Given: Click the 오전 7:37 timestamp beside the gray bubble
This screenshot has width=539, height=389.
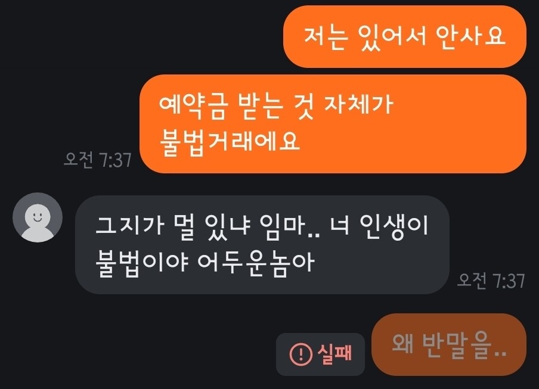Looking at the screenshot, I should tap(491, 281).
